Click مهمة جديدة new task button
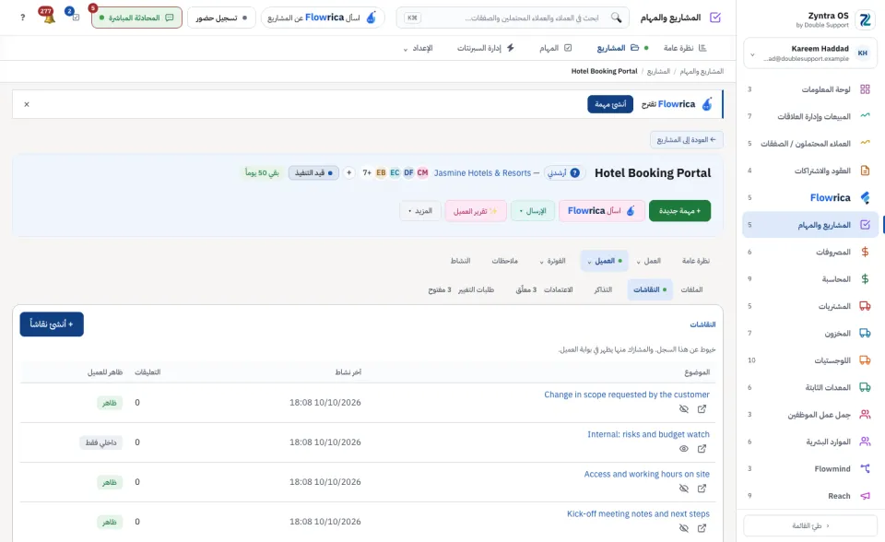 [x=679, y=210]
